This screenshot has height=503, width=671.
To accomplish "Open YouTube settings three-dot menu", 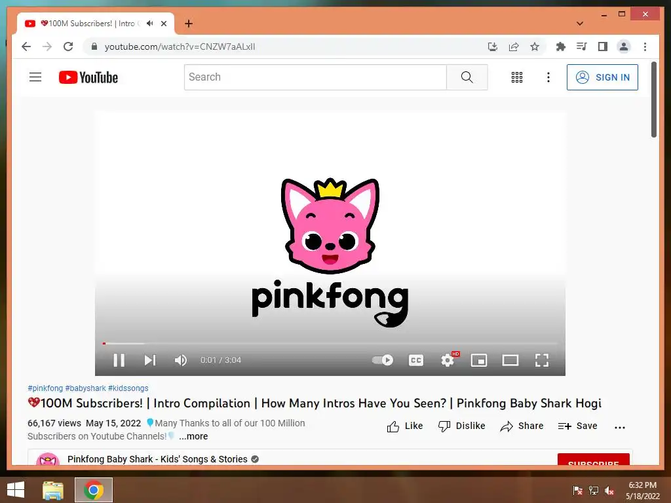I will [x=548, y=77].
